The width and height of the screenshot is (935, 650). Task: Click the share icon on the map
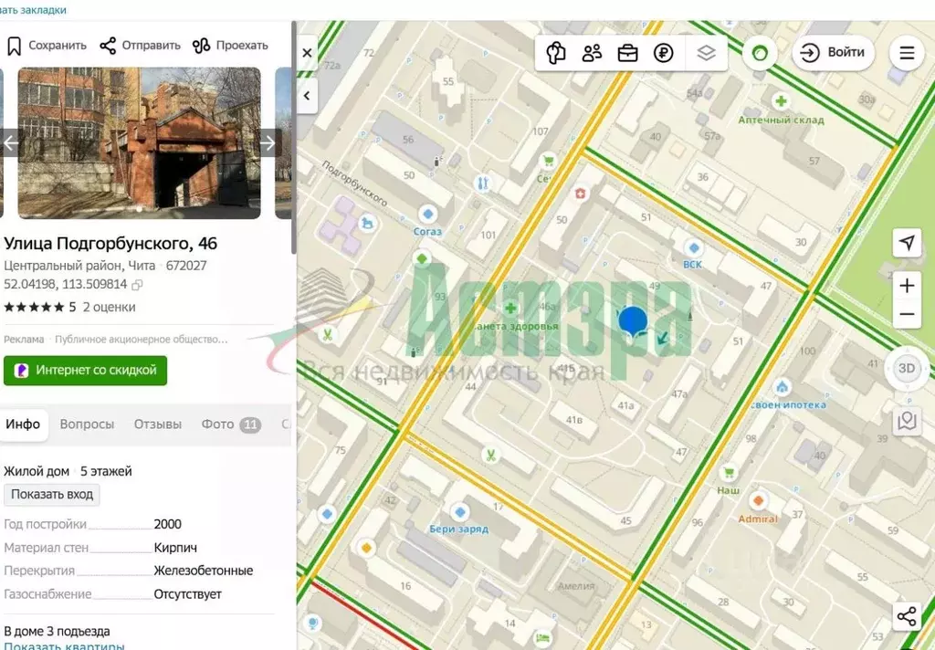[x=907, y=616]
